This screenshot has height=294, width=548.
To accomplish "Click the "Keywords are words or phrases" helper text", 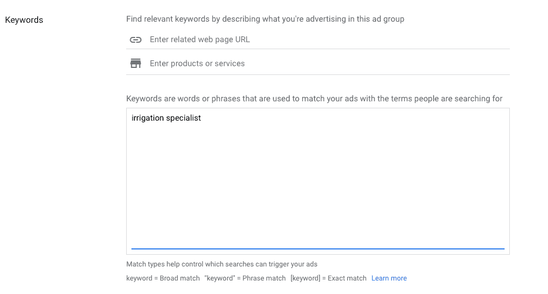I will click(x=314, y=99).
